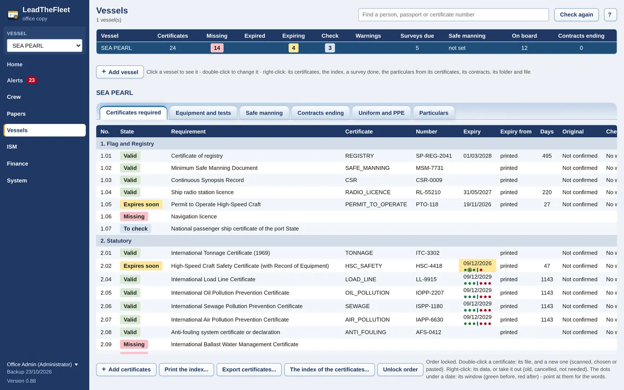Open the help question mark button
Image resolution: width=624 pixels, height=390 pixels.
point(610,15)
